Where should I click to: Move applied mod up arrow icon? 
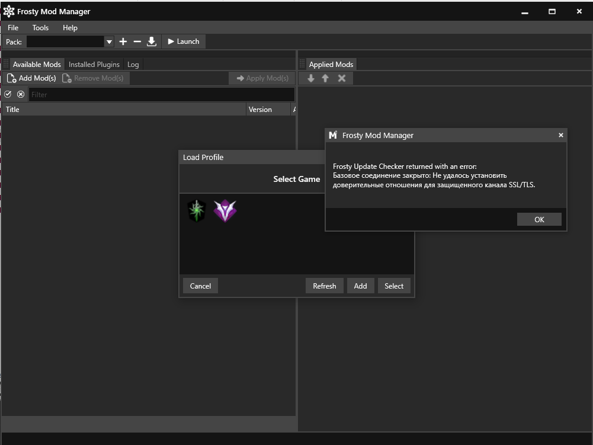[325, 78]
